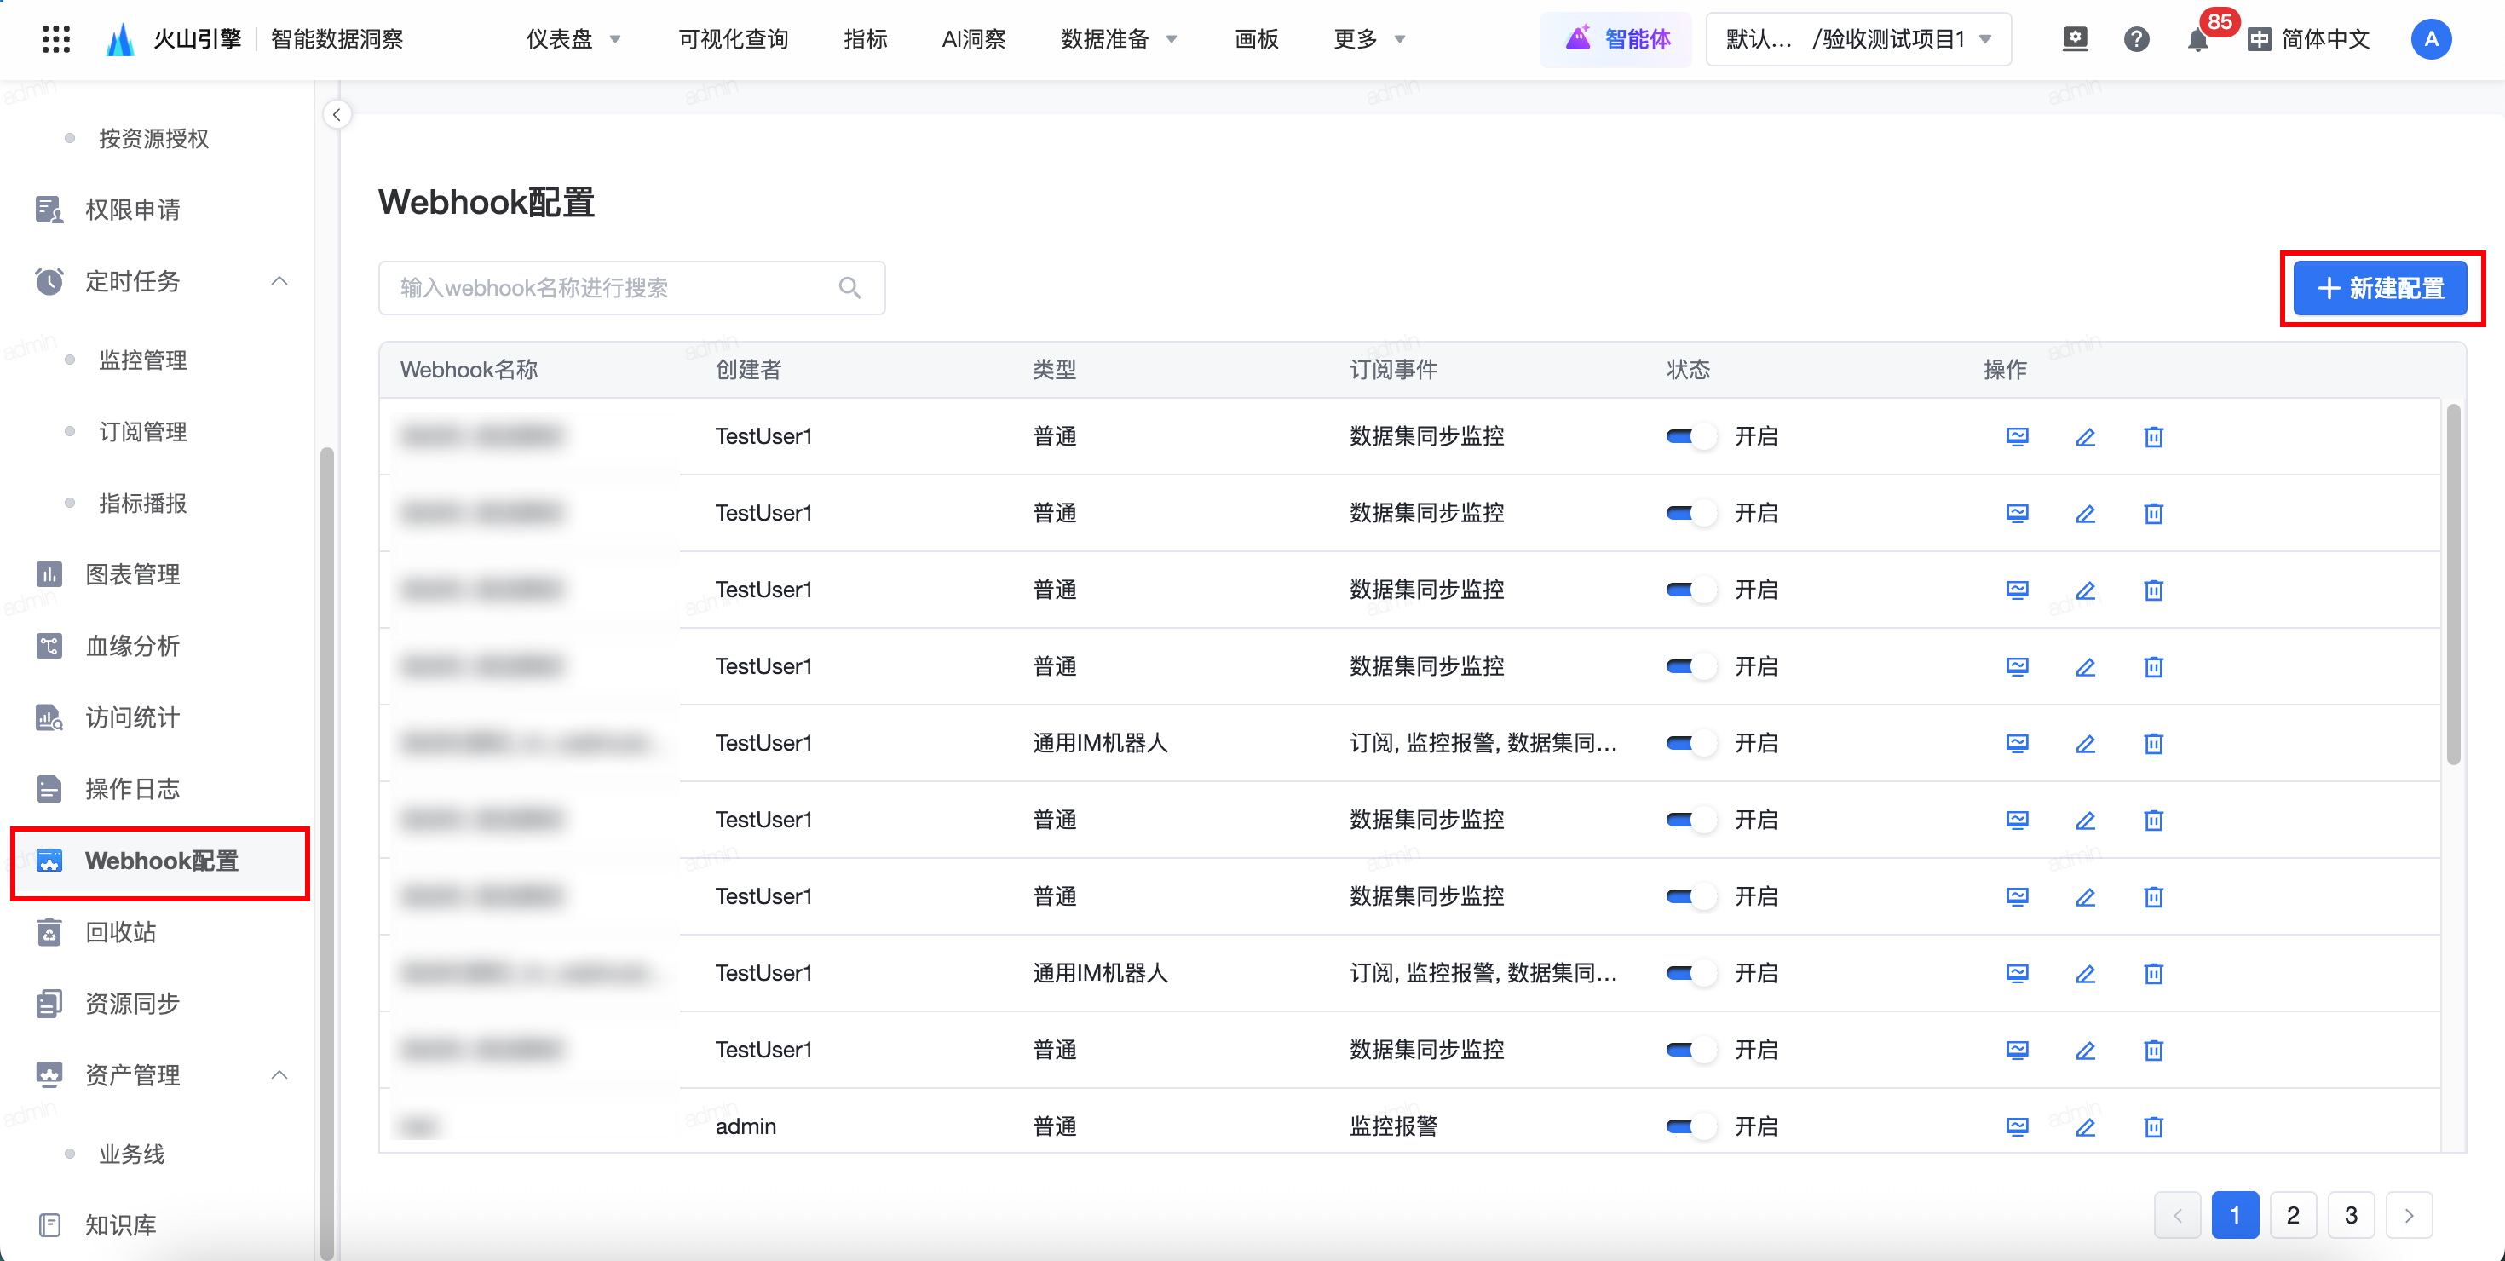2505x1261 pixels.
Task: Click the notification bell icon
Action: tap(2196, 40)
